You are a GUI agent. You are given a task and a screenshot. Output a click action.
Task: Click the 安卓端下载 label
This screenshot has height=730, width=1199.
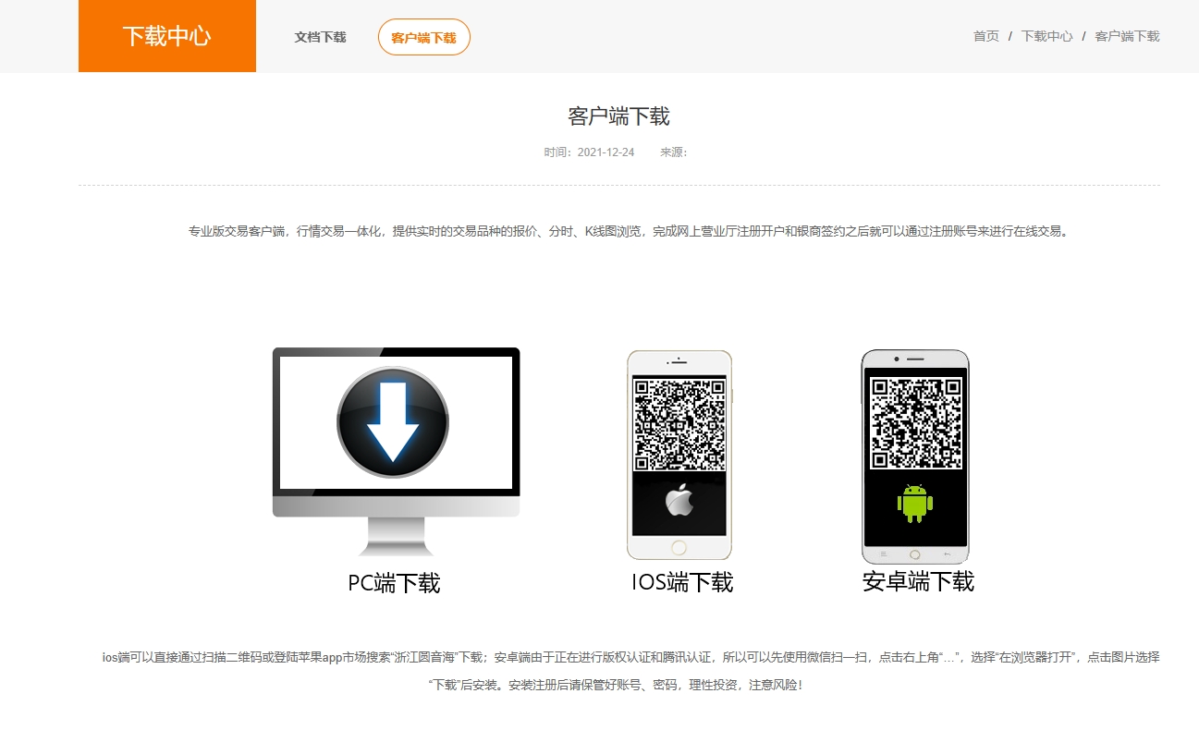click(x=918, y=581)
